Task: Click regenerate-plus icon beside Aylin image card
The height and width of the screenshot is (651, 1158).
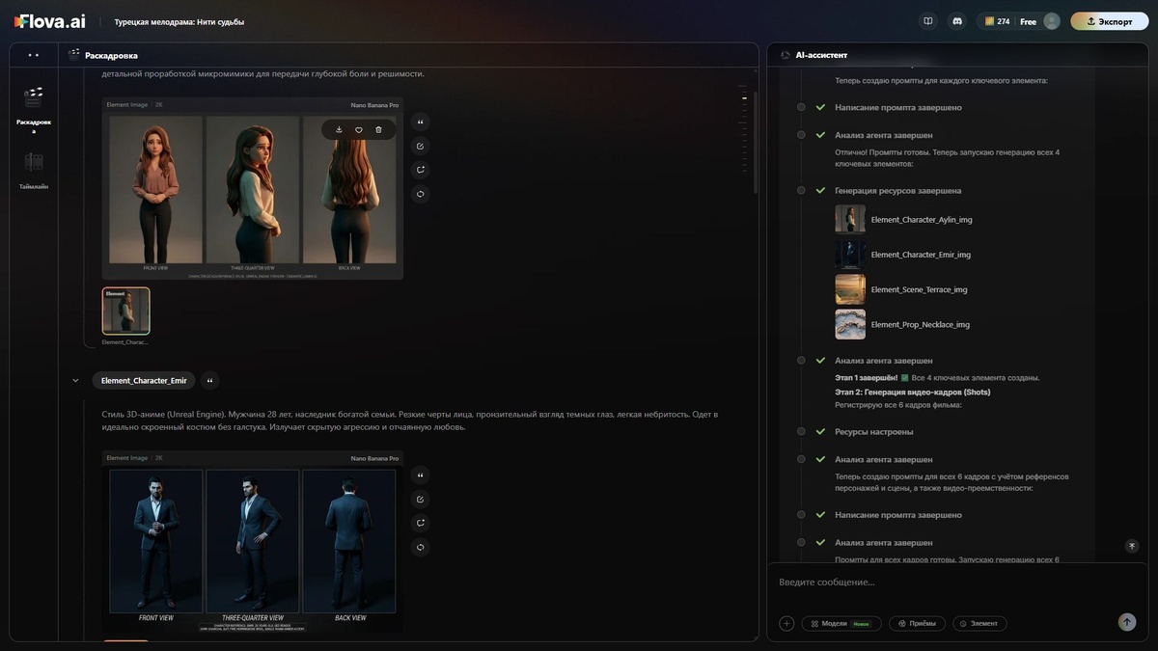Action: click(421, 170)
